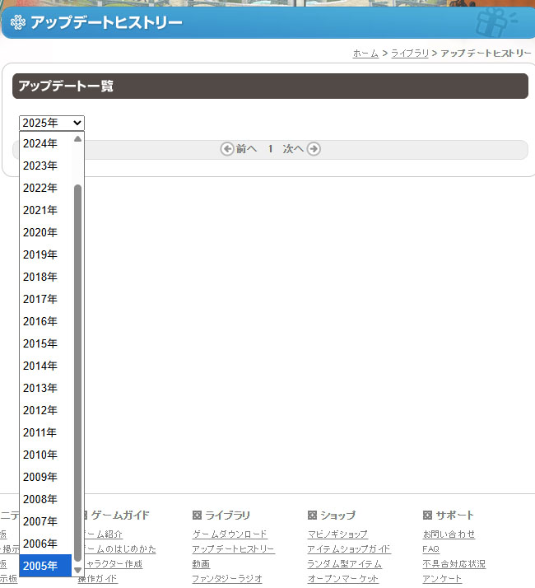The width and height of the screenshot is (535, 588).
Task: Select the 2018年 option
Action: (45, 277)
